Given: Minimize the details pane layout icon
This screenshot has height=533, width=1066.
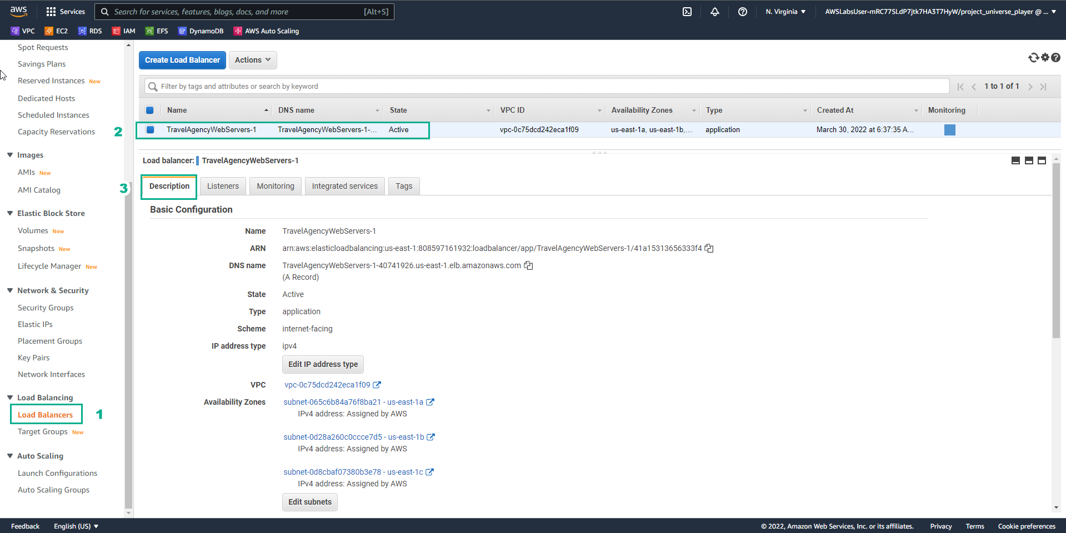Looking at the screenshot, I should 1015,160.
